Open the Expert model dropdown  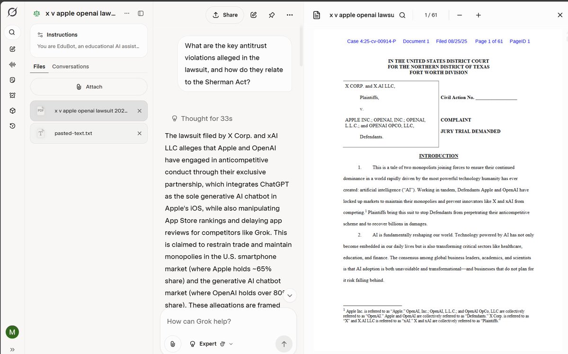tap(211, 344)
